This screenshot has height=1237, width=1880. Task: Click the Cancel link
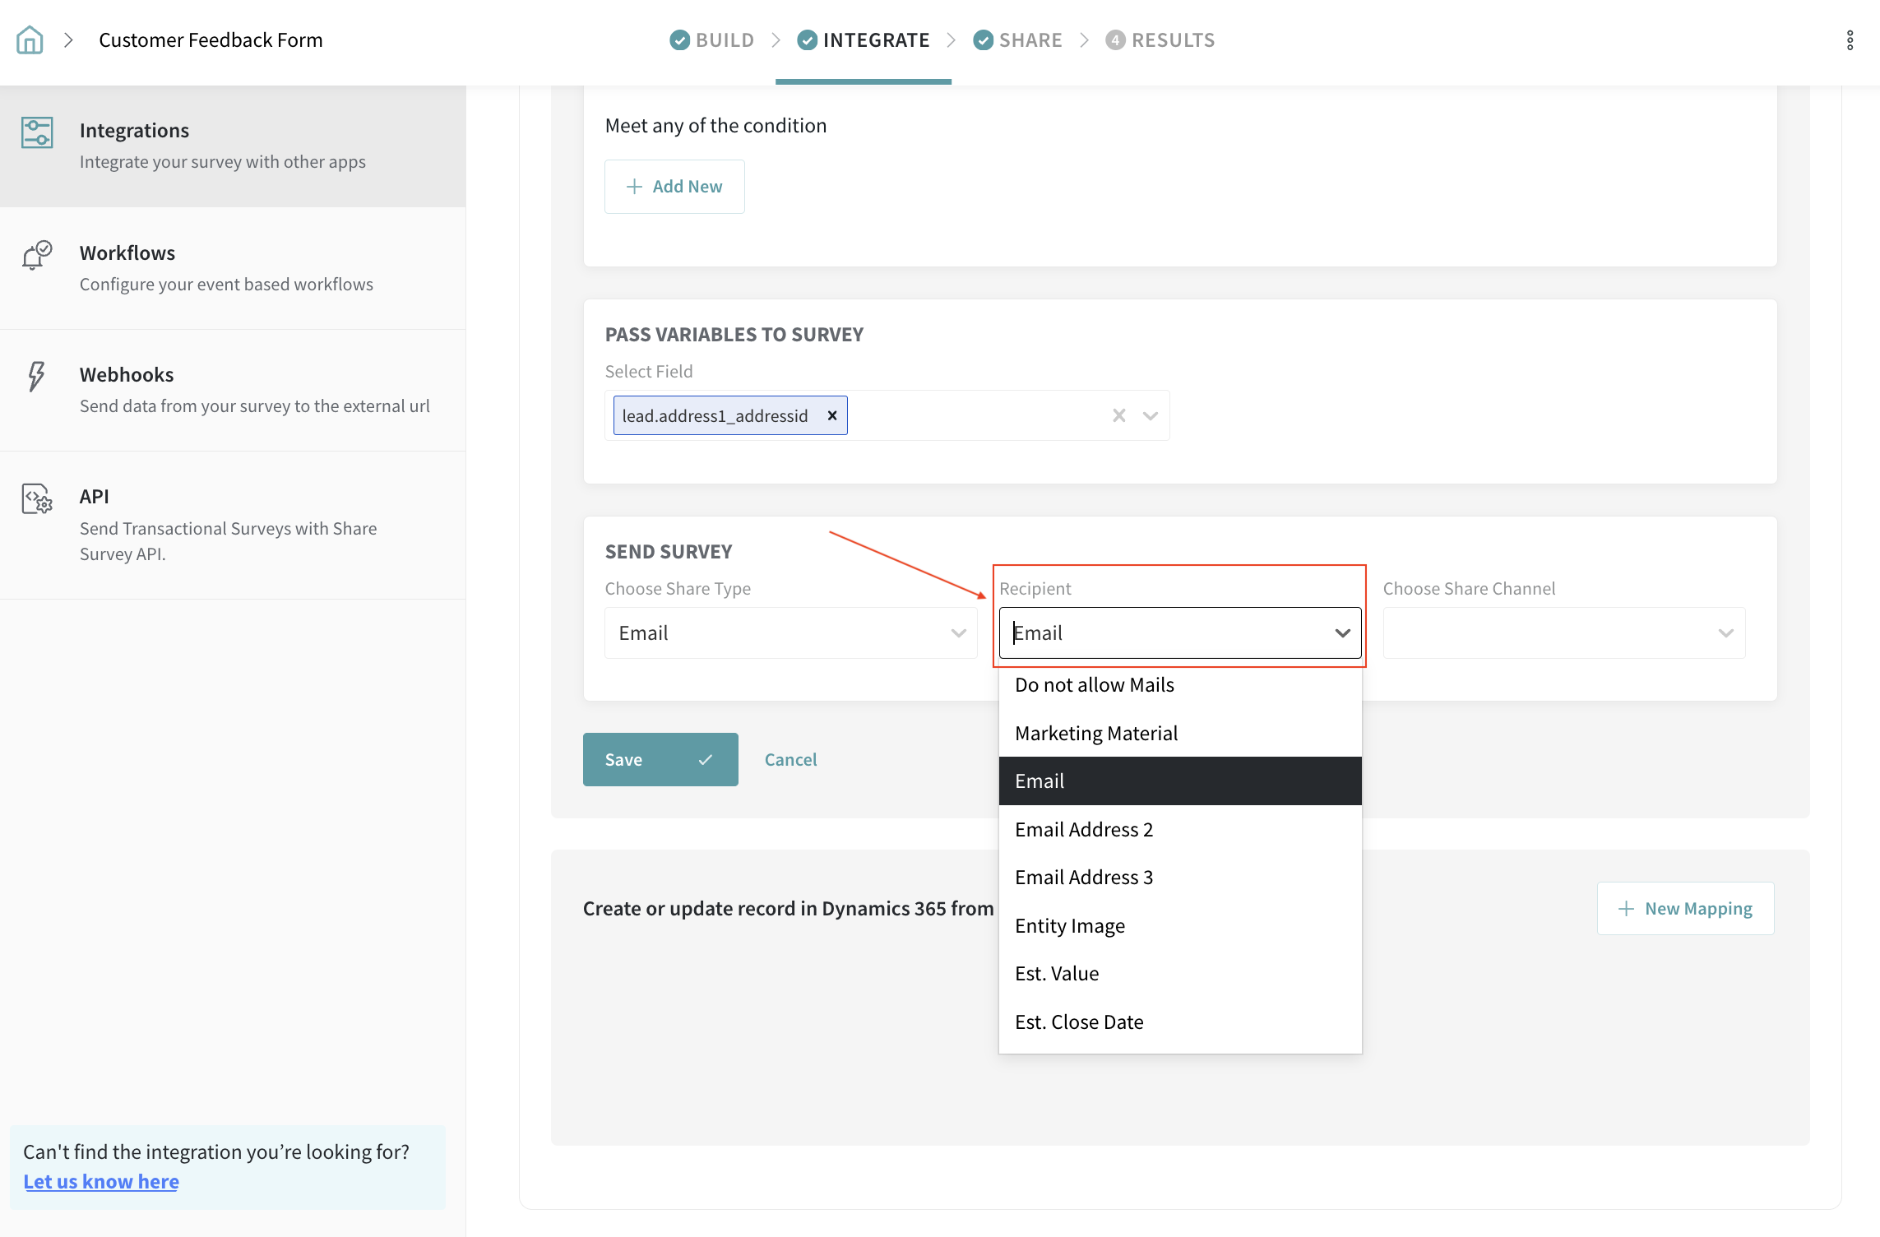click(x=790, y=759)
